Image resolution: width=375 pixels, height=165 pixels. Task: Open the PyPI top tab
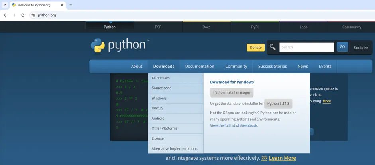click(x=255, y=27)
